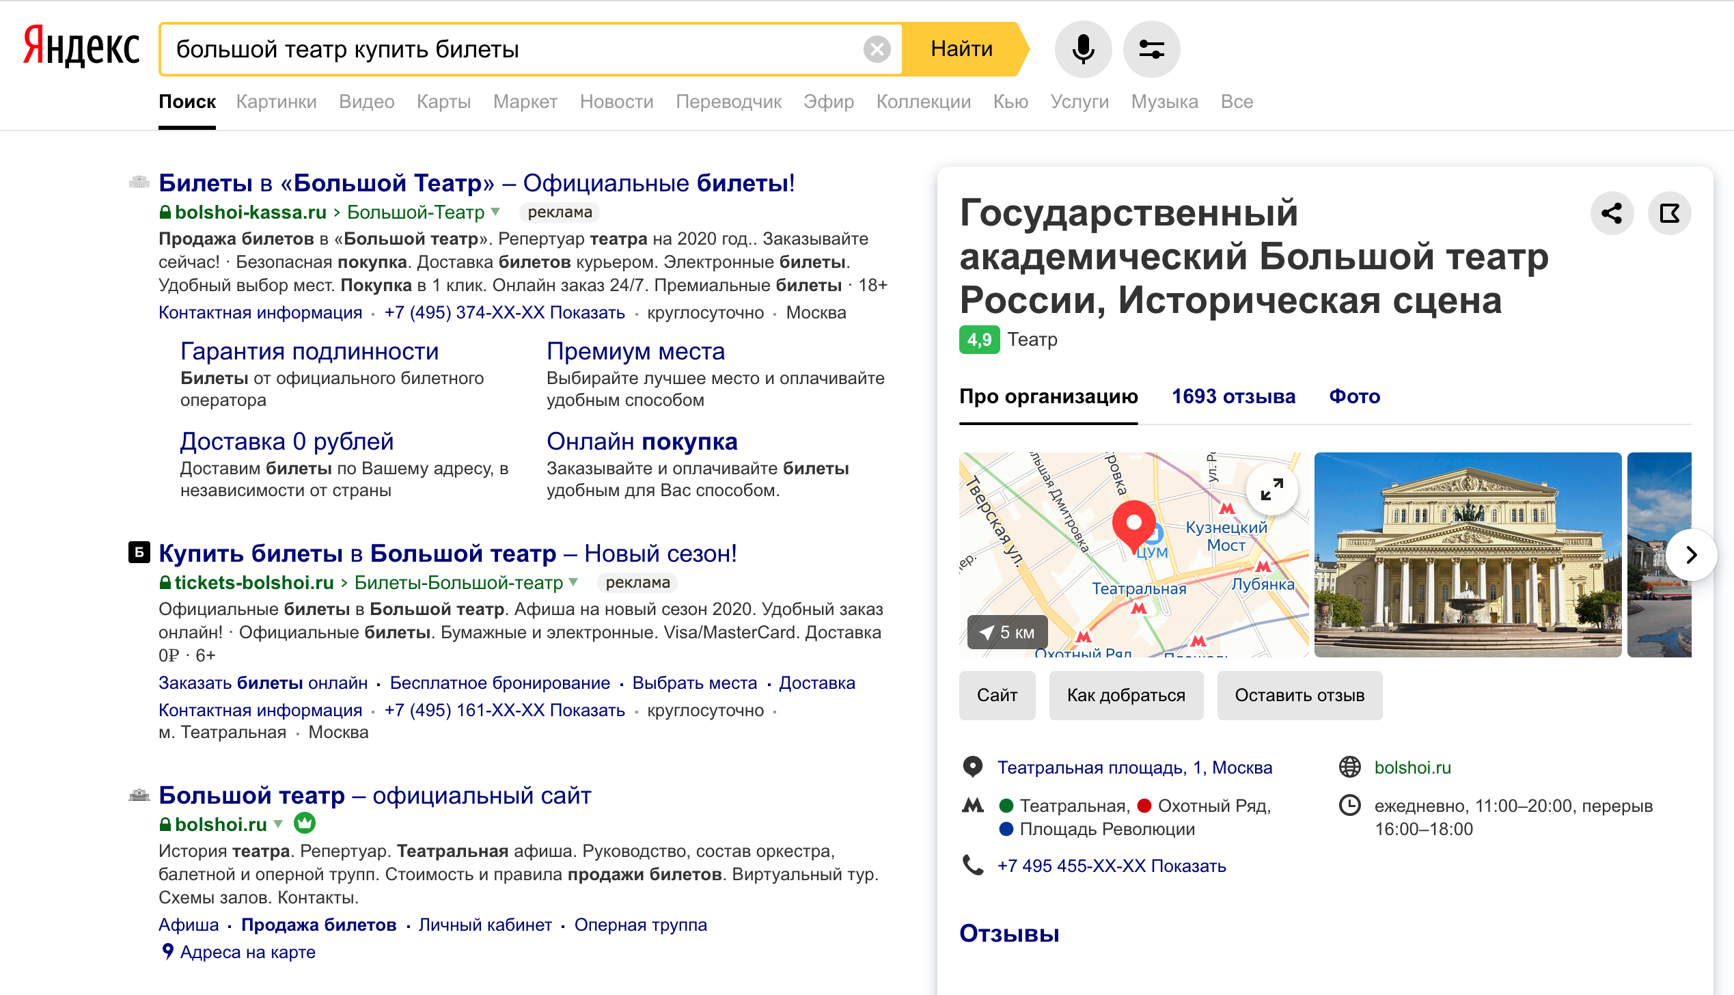Viewport: 1734px width, 995px height.
Task: Click the Б favicon of the tickets-bolshoi.ru result
Action: pyautogui.click(x=139, y=552)
